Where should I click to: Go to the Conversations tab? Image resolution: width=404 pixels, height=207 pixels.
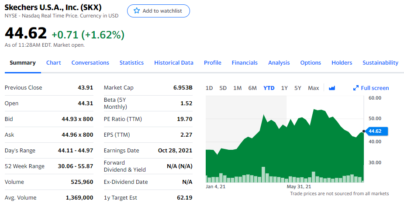[90, 62]
